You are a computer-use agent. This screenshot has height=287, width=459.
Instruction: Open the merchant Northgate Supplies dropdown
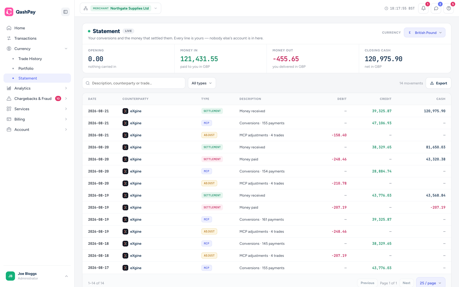click(120, 8)
